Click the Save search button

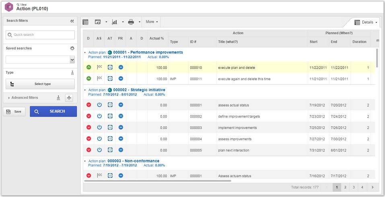coord(14,112)
